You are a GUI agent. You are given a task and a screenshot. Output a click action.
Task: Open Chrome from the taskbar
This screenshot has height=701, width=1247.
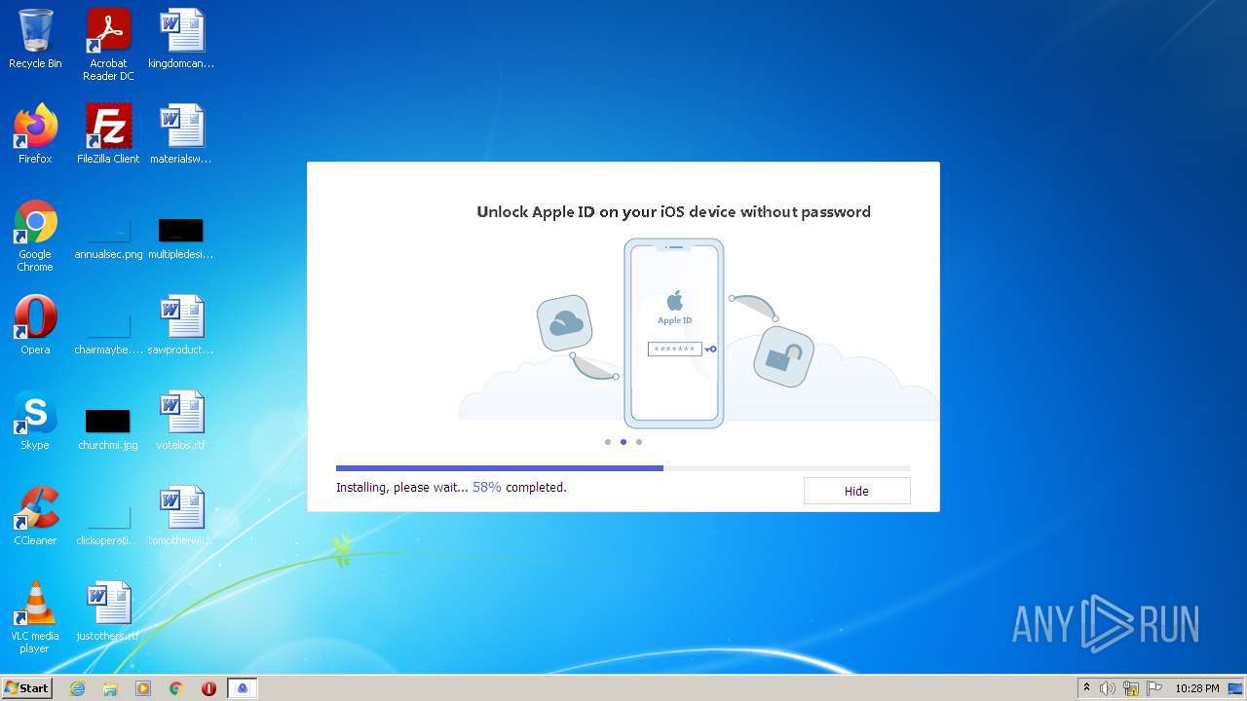pos(175,688)
